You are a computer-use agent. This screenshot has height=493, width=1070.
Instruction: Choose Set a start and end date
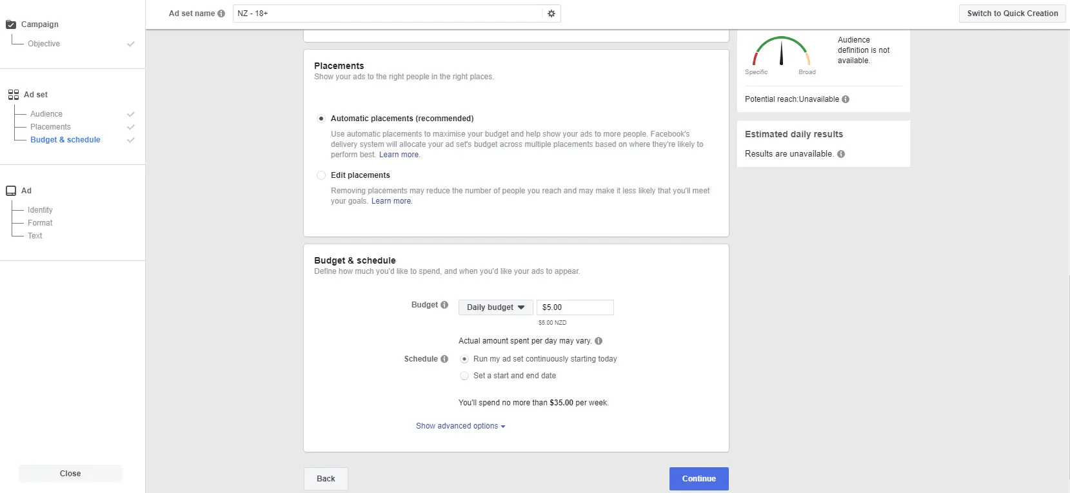pyautogui.click(x=464, y=376)
